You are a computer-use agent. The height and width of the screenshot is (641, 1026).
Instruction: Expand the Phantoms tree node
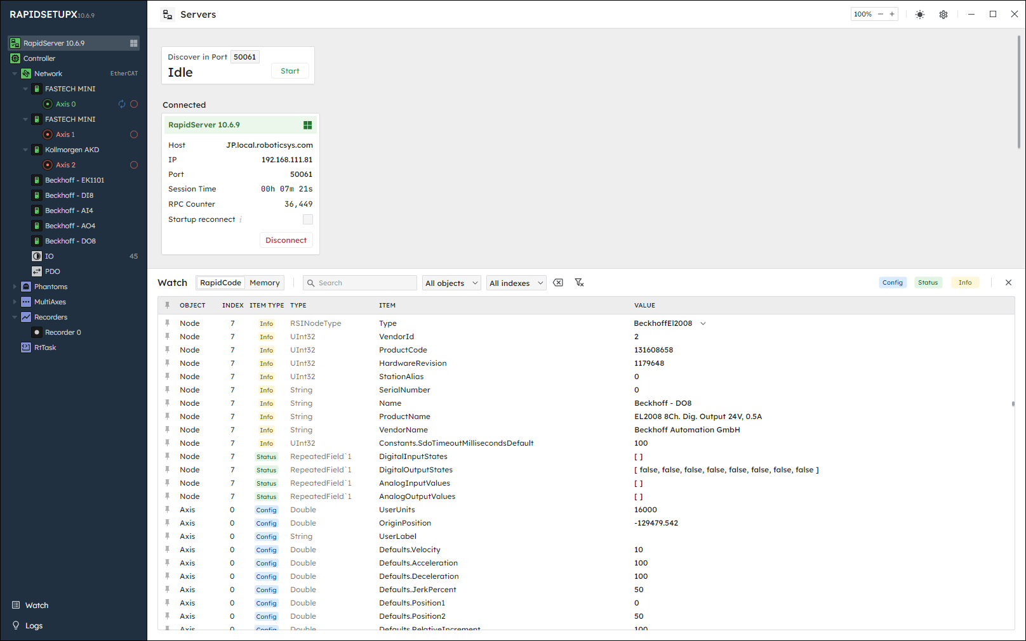point(15,287)
